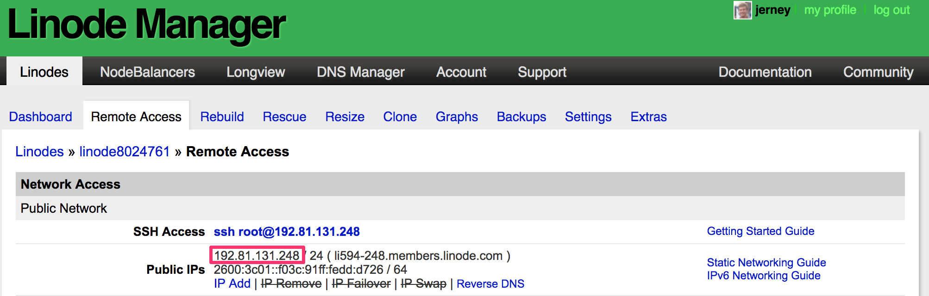
Task: Open the Getting Started Guide link
Action: pyautogui.click(x=760, y=231)
